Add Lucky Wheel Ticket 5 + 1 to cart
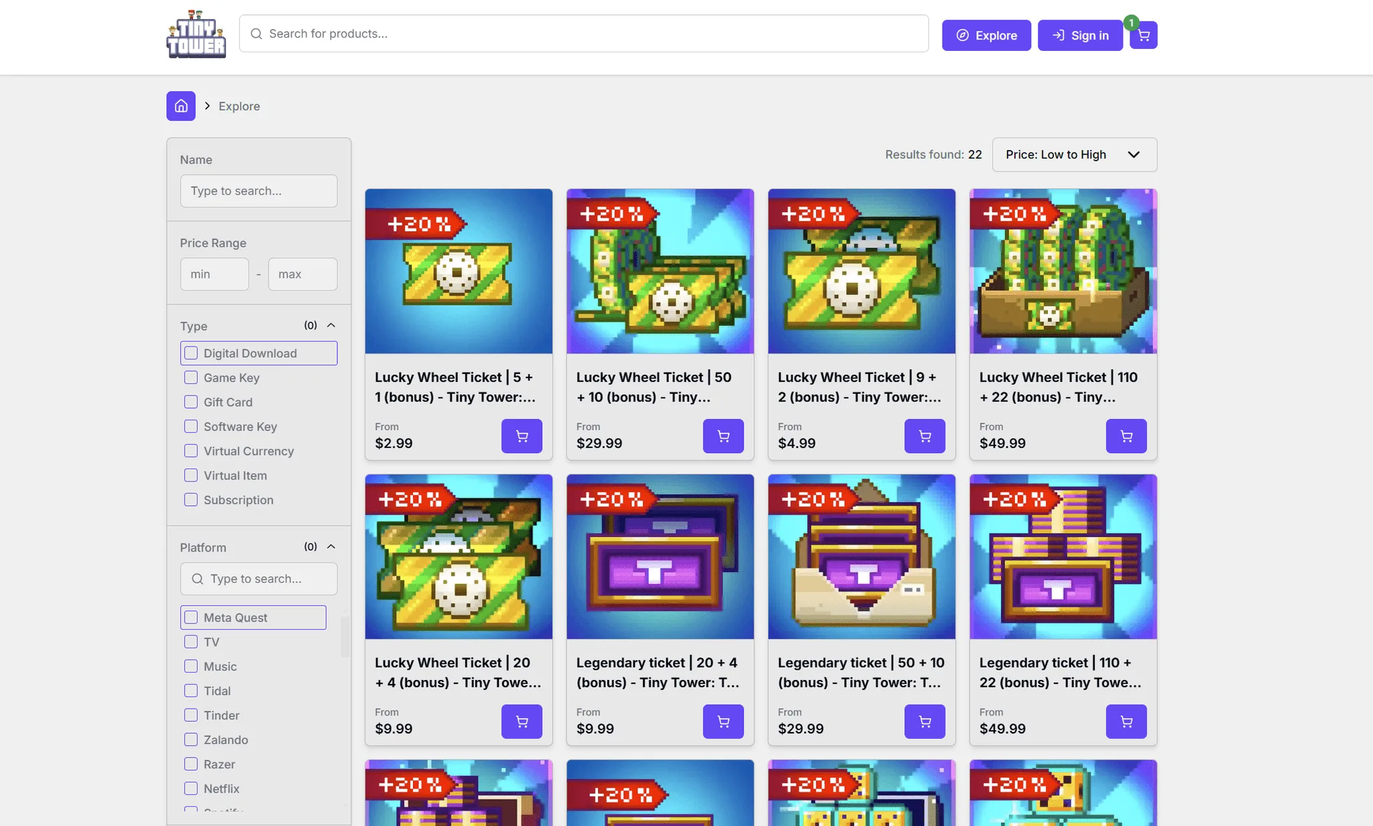Viewport: 1373px width, 826px height. point(522,436)
